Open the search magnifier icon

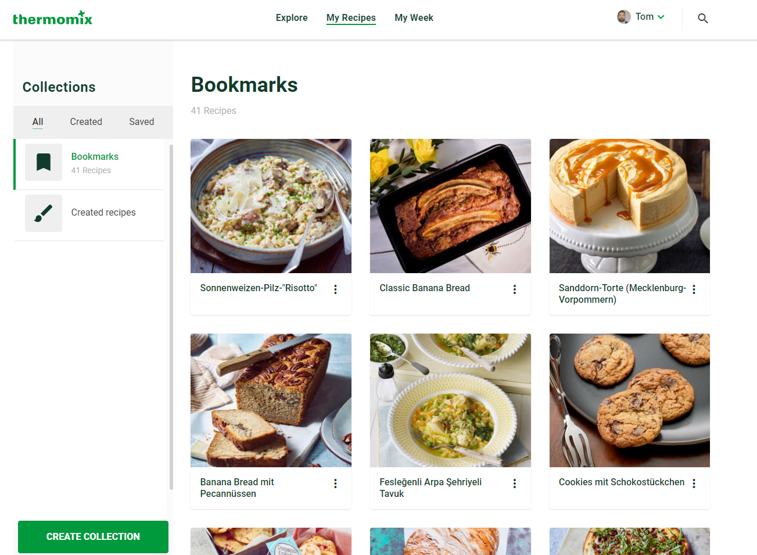pos(702,19)
